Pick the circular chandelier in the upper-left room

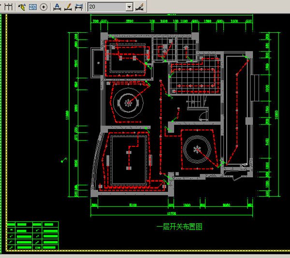pos(128,102)
